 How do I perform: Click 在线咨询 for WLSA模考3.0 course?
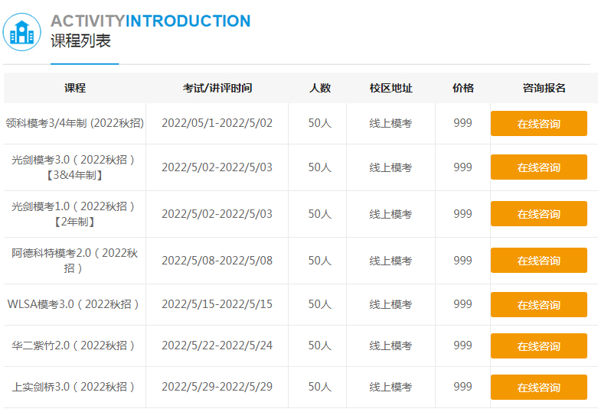tap(538, 305)
